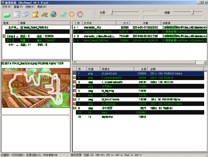
Task: Click the app icon in the title bar
Action: click(3, 2)
